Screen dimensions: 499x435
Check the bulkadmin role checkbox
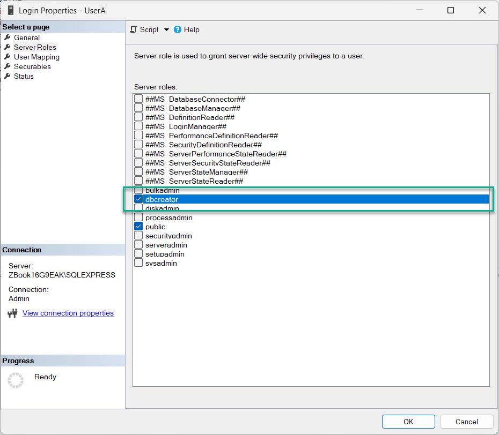point(138,190)
